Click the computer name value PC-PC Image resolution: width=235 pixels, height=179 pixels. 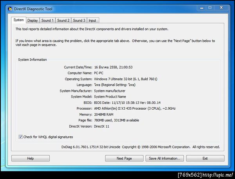tap(99, 73)
